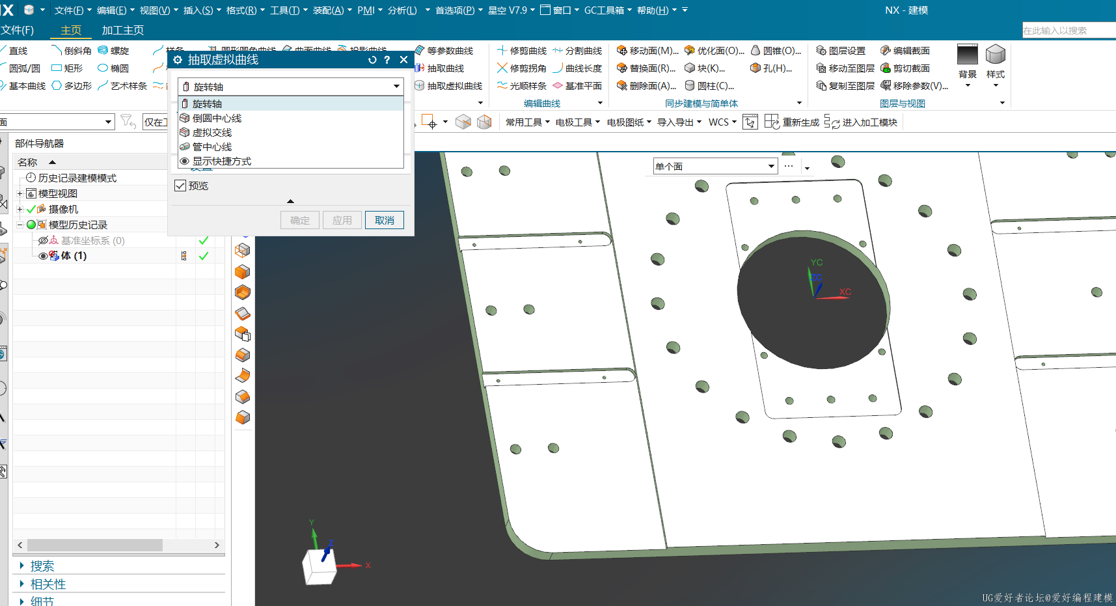Select the 多边形 polygon tool
The width and height of the screenshot is (1116, 606).
pyautogui.click(x=72, y=86)
